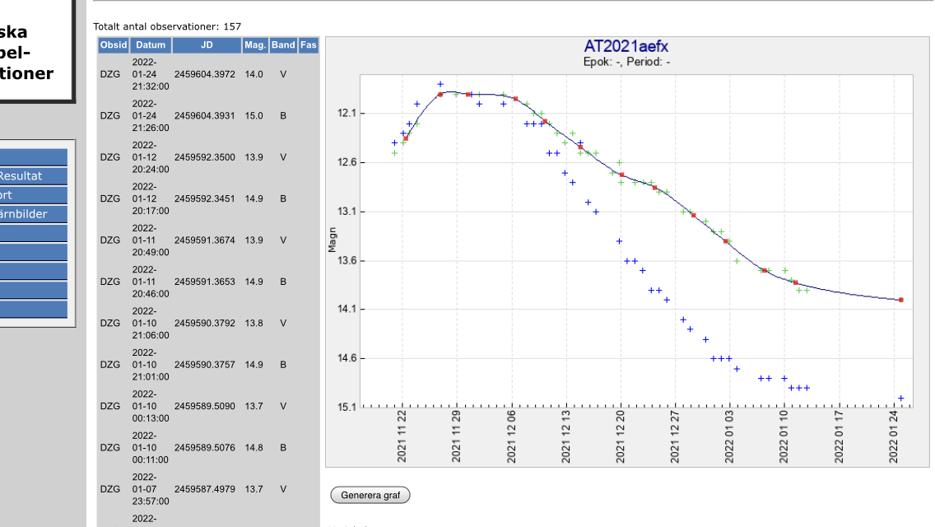This screenshot has height=527, width=935.
Task: Open the sidebar item ending in 'ärnbilder'
Action: click(x=33, y=214)
